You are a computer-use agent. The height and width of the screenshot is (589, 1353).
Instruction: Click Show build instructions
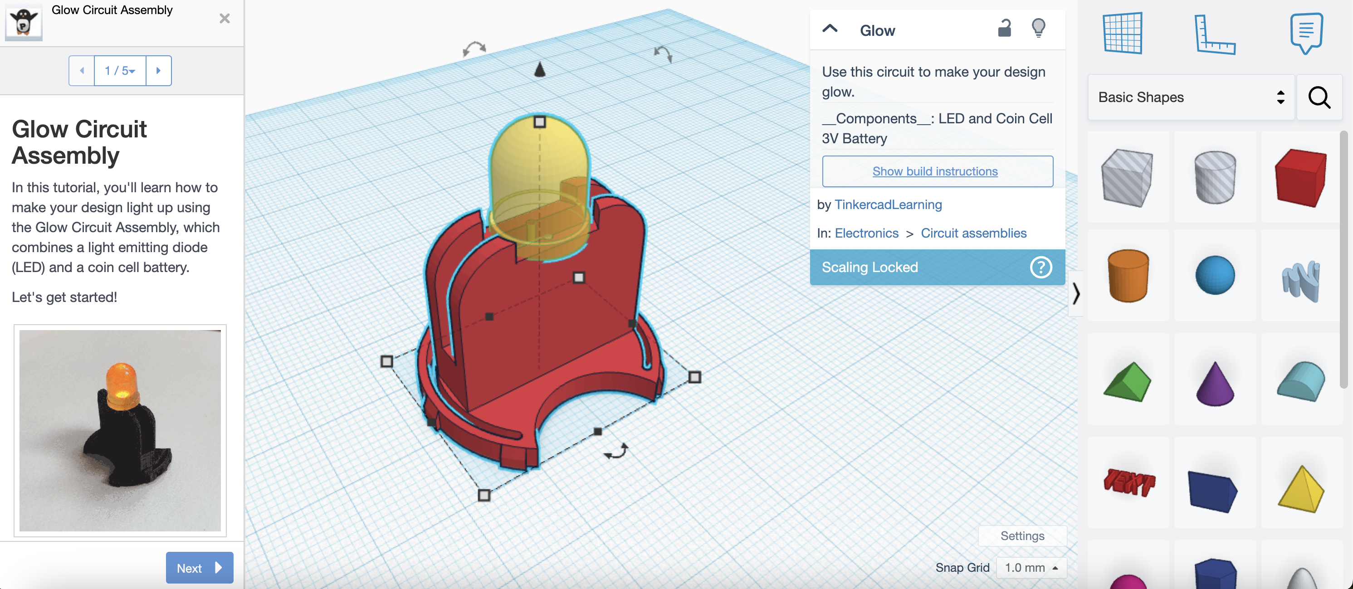(937, 171)
